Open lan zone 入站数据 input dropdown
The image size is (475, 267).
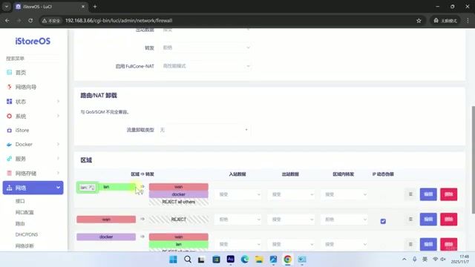click(x=238, y=194)
